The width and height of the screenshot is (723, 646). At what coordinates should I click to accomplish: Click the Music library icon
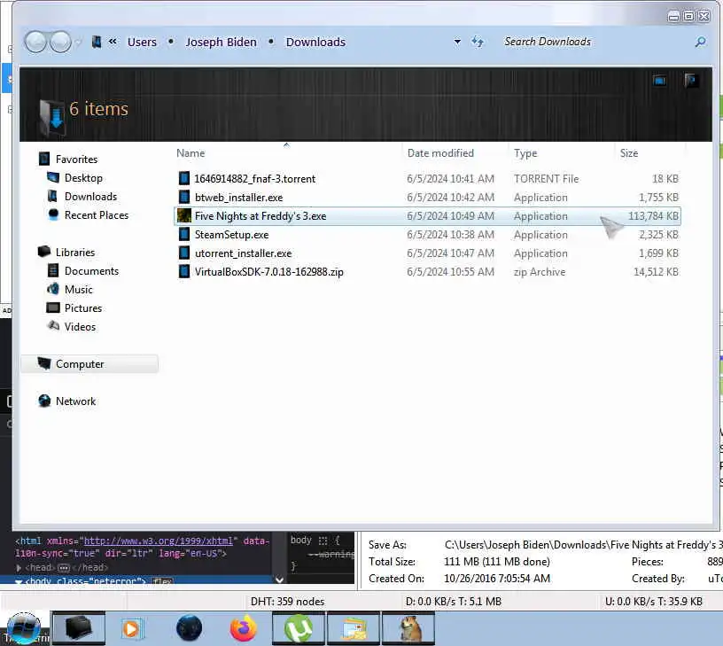[53, 289]
